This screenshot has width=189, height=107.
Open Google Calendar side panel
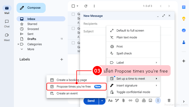[x=184, y=7]
